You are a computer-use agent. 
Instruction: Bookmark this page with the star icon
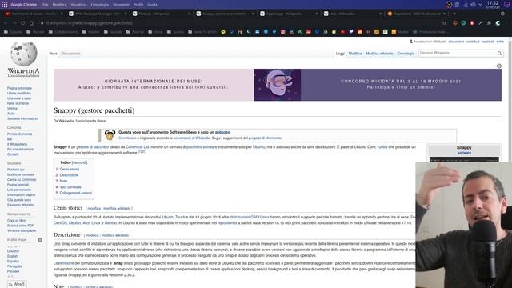[444, 23]
